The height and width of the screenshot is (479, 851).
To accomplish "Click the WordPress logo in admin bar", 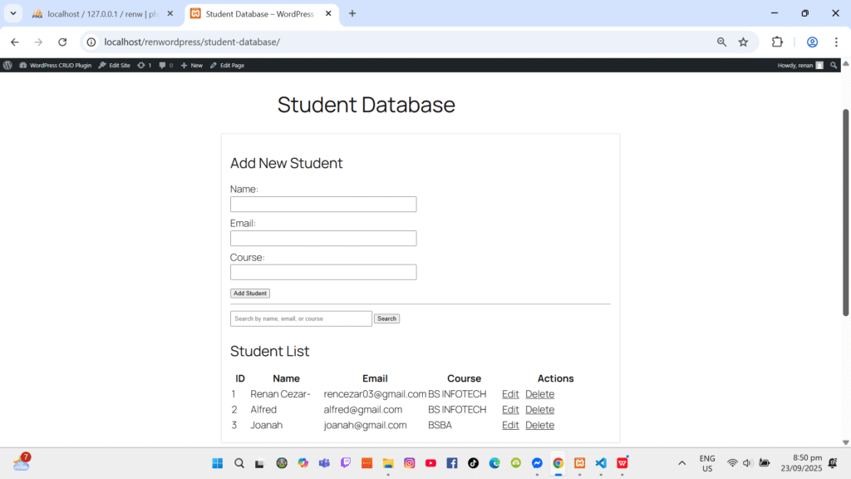I will coord(7,65).
